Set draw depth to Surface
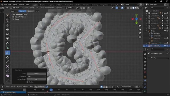 (30, 11)
